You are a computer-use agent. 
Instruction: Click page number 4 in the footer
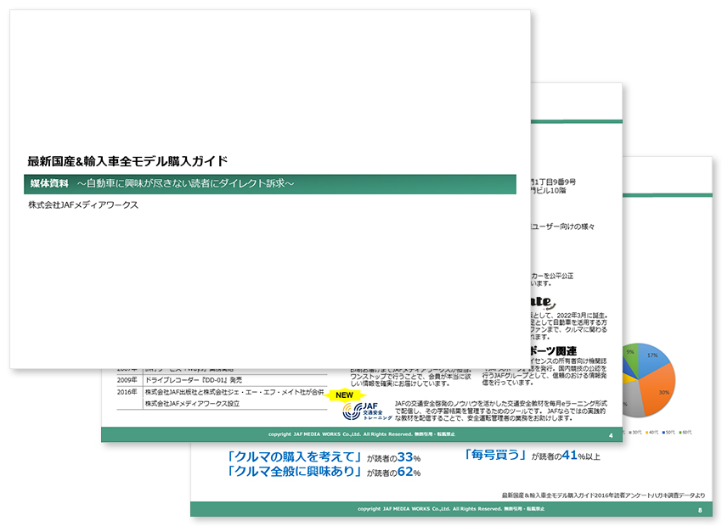click(611, 435)
